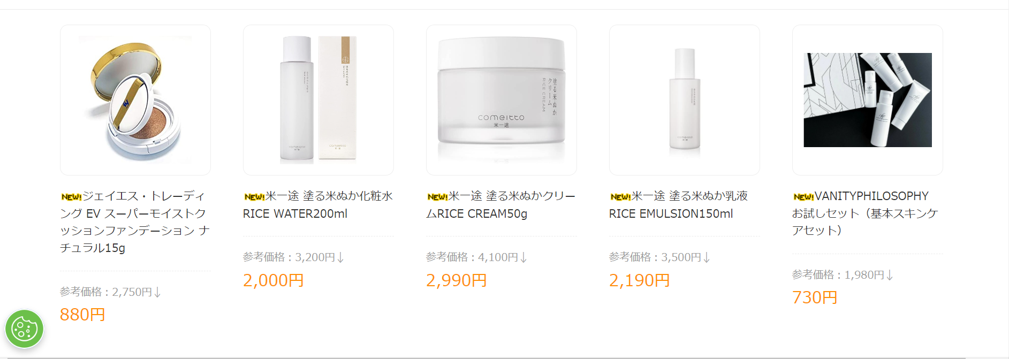Click down arrow beside 1,980円 reference price
The height and width of the screenshot is (359, 1009).
pyautogui.click(x=890, y=275)
